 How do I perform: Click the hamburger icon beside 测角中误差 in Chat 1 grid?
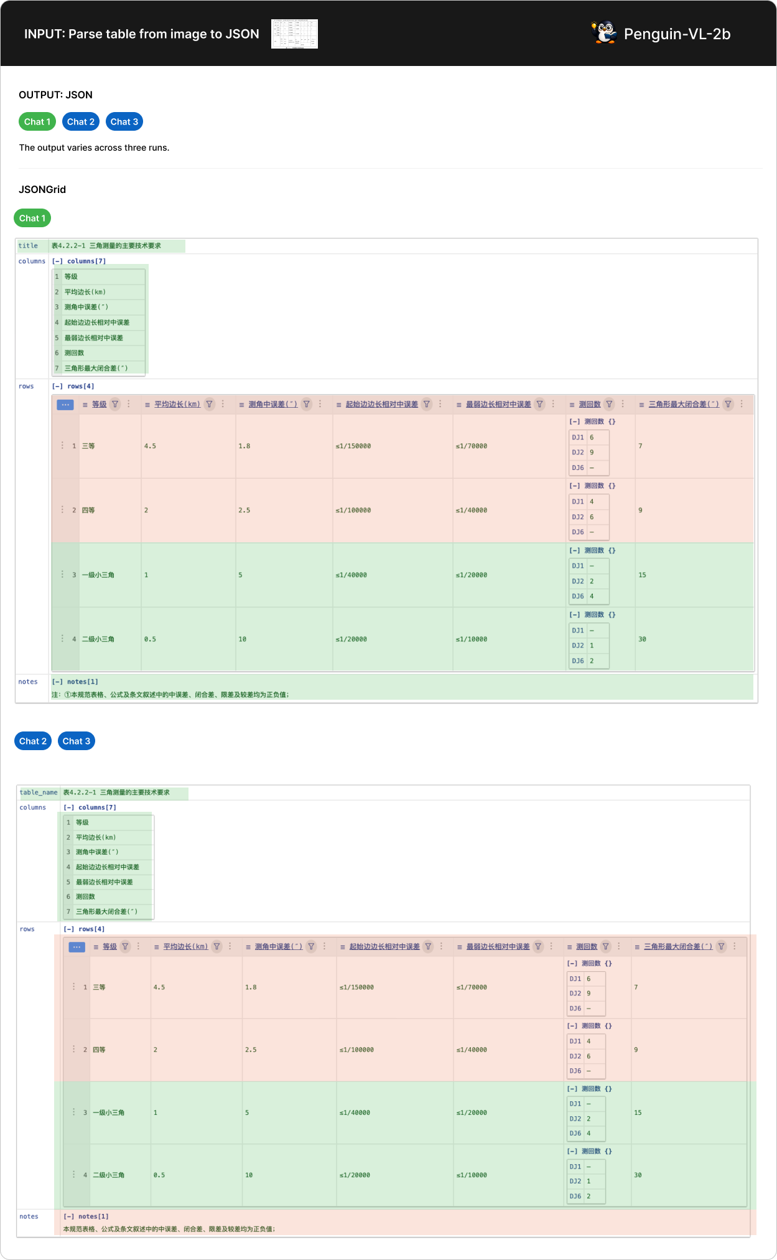tap(242, 405)
